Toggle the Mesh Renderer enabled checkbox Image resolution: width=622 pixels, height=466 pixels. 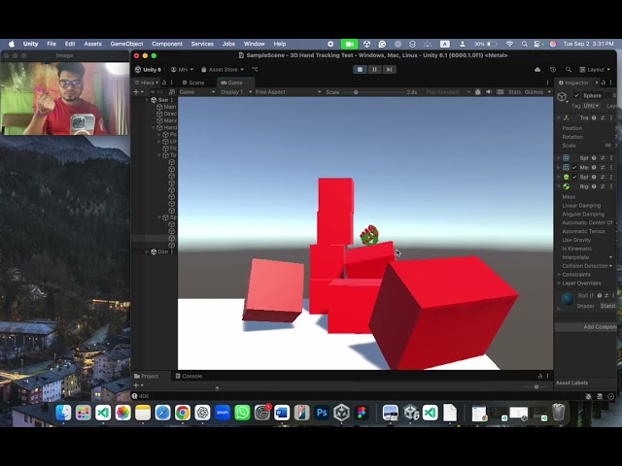pyautogui.click(x=574, y=168)
